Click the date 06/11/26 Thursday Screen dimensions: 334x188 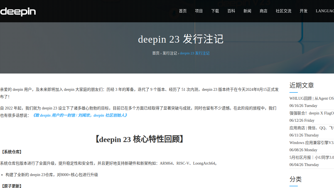[x=304, y=135]
